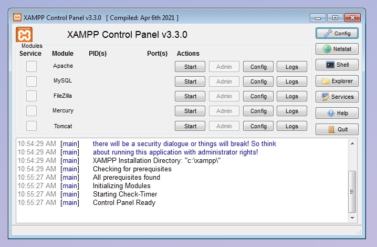Toggle the MySQL service checkbox

[x=32, y=81]
